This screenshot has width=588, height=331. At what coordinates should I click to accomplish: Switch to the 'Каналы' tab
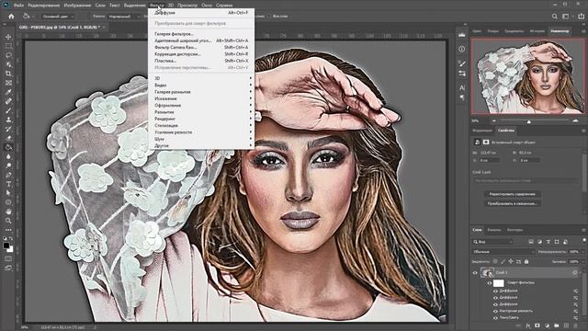coord(494,230)
